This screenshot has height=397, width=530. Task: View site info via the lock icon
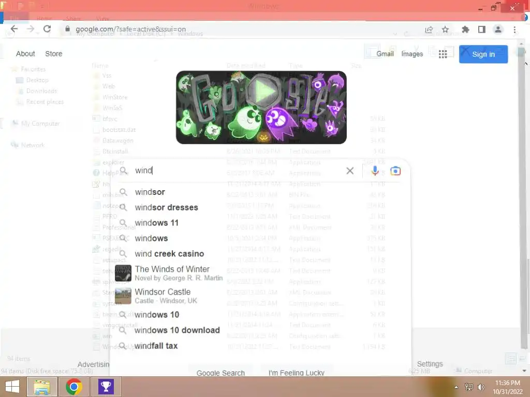point(67,29)
